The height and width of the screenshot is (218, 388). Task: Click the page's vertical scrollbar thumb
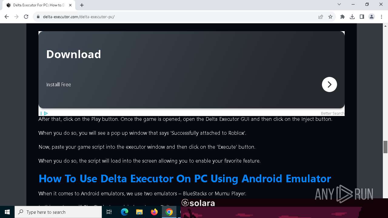pyautogui.click(x=385, y=147)
